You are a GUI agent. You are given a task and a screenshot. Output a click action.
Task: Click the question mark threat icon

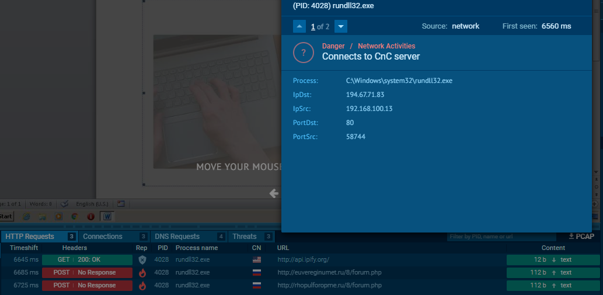[x=303, y=53]
